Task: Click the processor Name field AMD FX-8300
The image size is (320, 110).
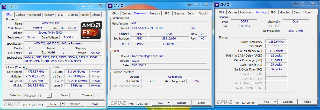Action: pyautogui.click(x=50, y=23)
